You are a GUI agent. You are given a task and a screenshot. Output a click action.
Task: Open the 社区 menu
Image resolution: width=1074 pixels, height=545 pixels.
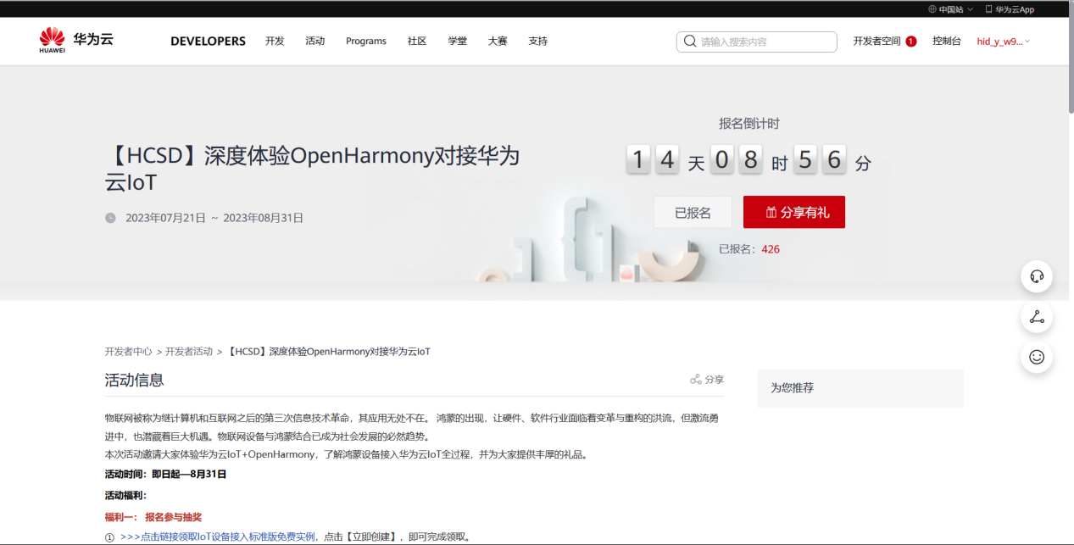417,41
